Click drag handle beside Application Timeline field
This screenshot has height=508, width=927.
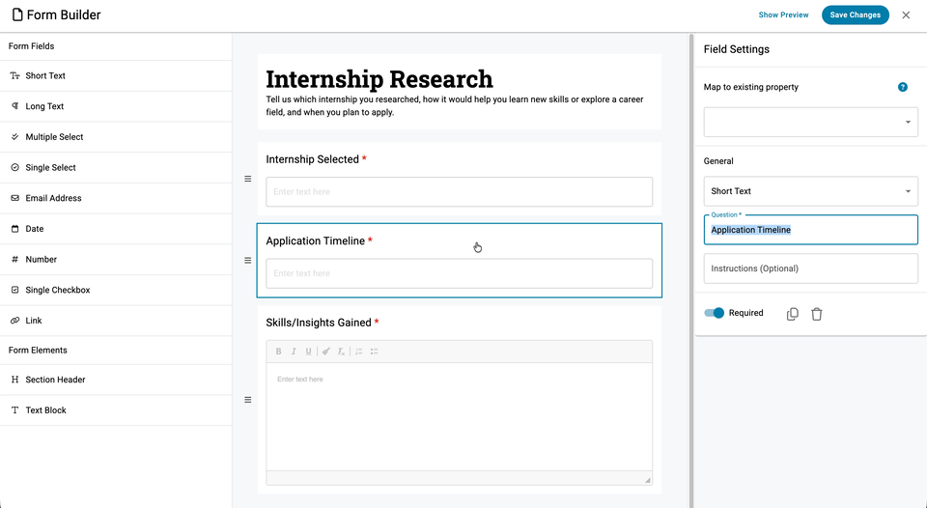[247, 261]
